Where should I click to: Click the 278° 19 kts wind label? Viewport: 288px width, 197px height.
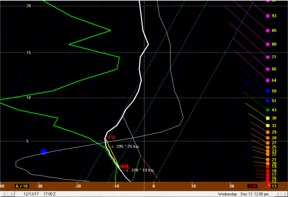coord(142,171)
